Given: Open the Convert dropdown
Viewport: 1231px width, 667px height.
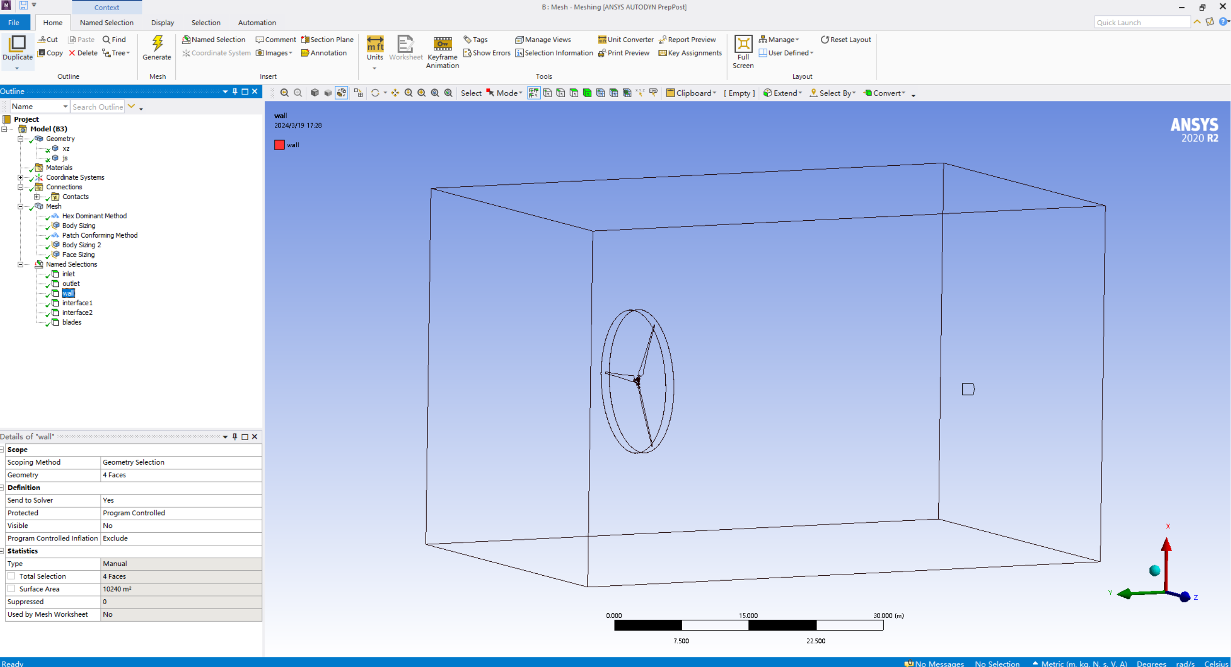Looking at the screenshot, I should coord(885,93).
